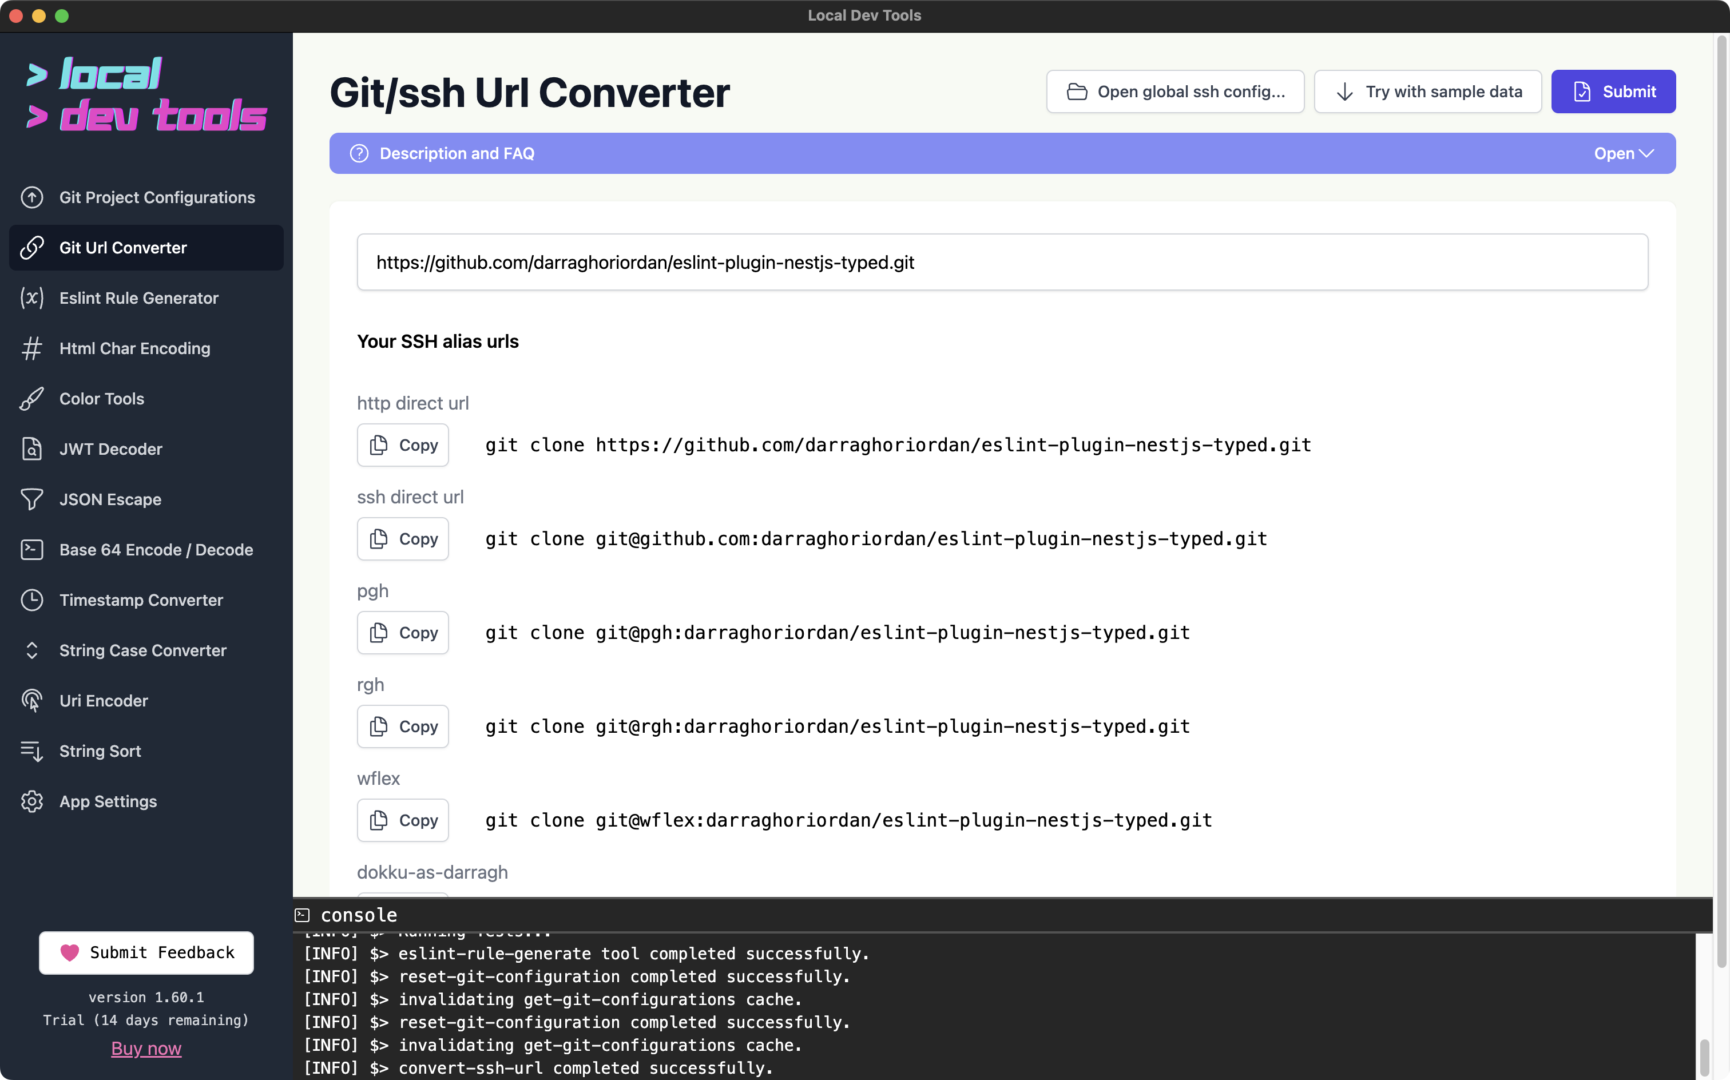Click Open global ssh config button
1730x1080 pixels.
click(x=1175, y=92)
